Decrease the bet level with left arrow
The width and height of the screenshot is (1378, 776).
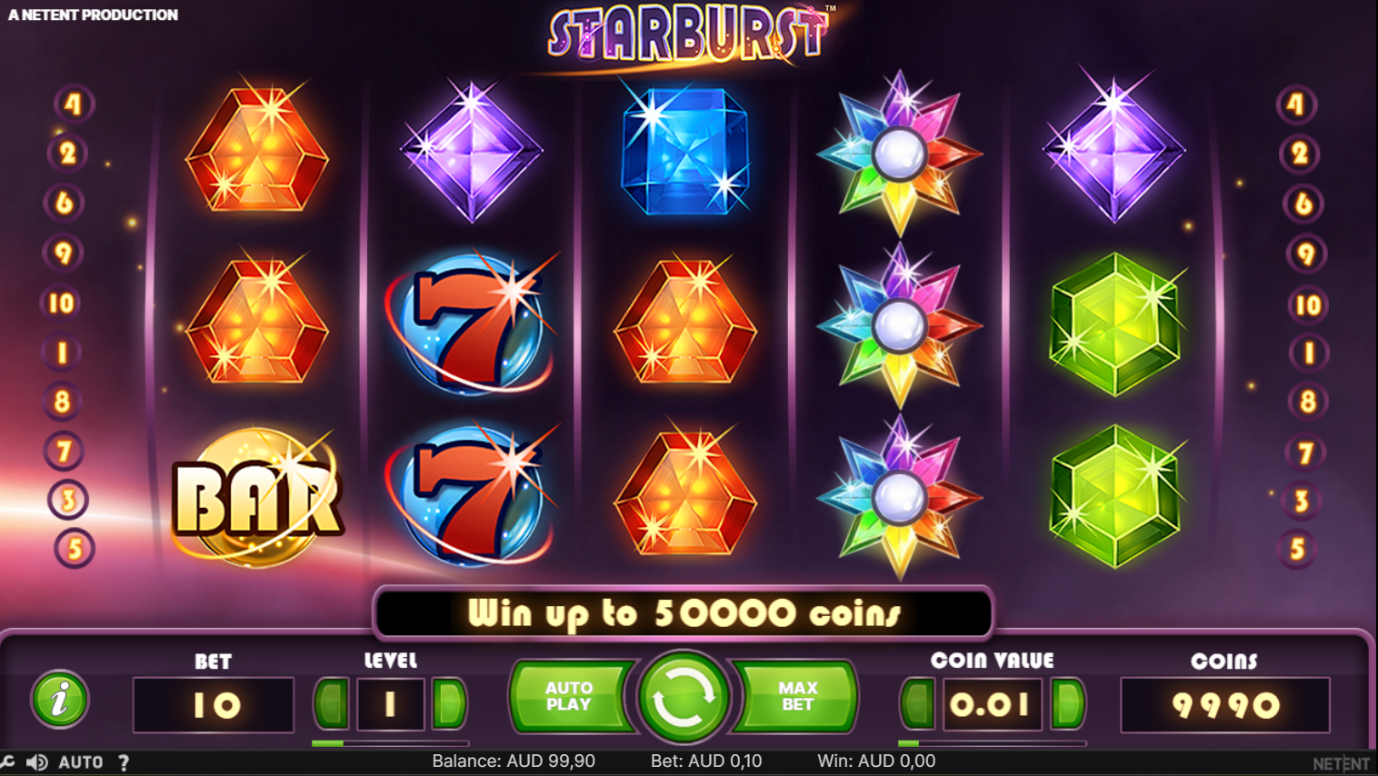pos(332,703)
